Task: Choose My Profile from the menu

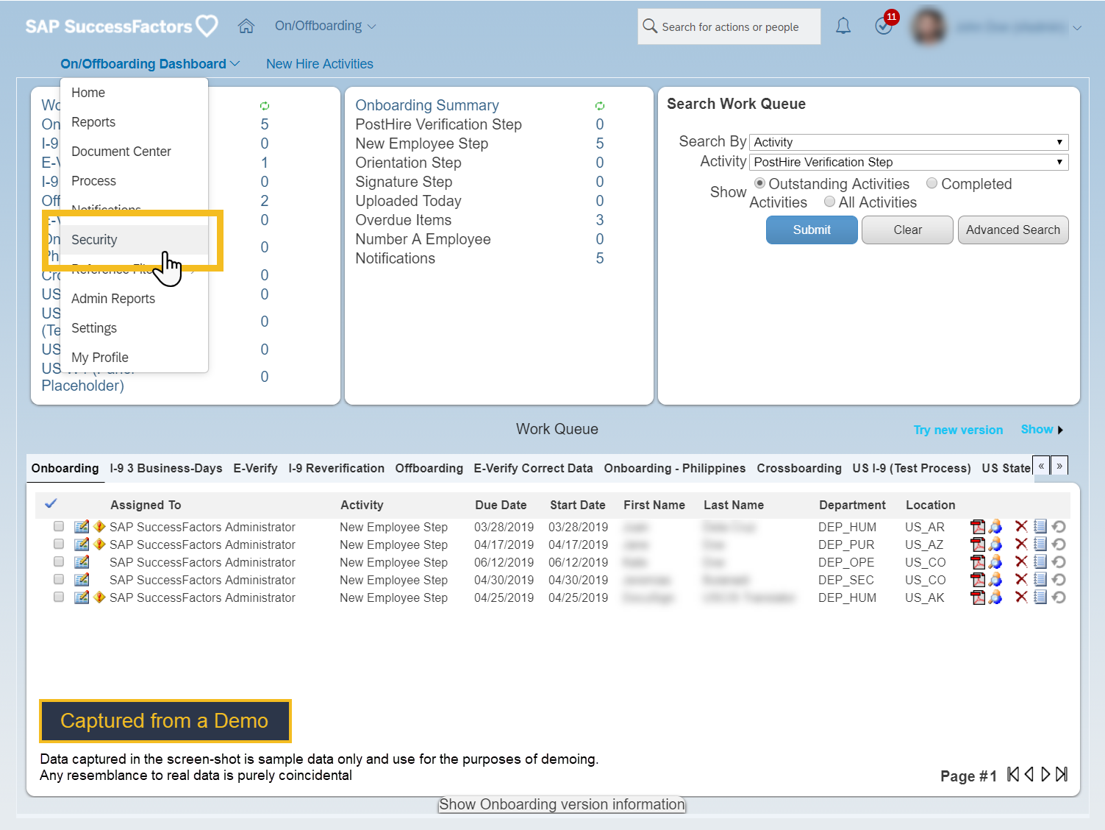Action: (134, 358)
